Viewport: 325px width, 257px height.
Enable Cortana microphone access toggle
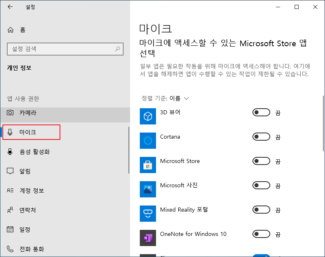(x=261, y=137)
